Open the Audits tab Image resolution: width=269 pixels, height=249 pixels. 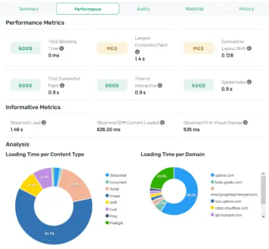click(x=143, y=9)
